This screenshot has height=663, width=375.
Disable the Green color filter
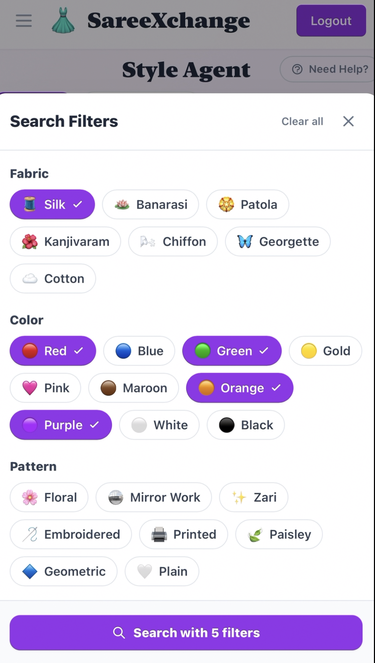232,350
